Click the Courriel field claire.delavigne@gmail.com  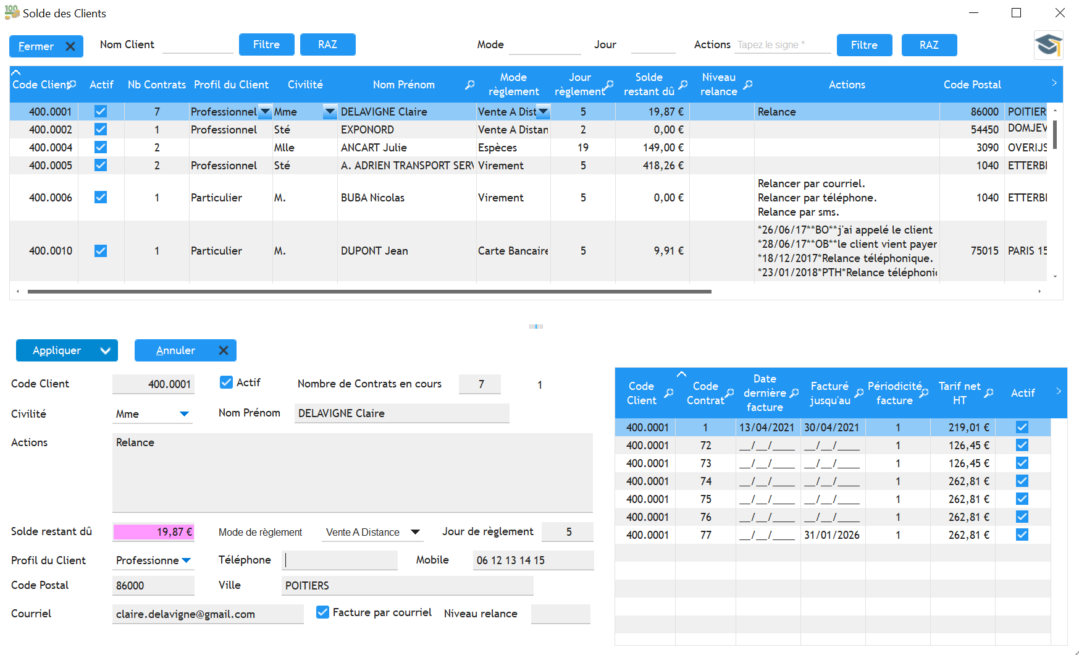208,614
